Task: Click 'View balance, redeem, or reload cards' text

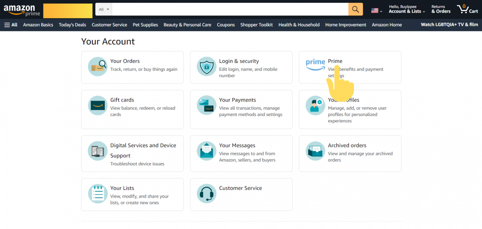Action: [x=143, y=111]
